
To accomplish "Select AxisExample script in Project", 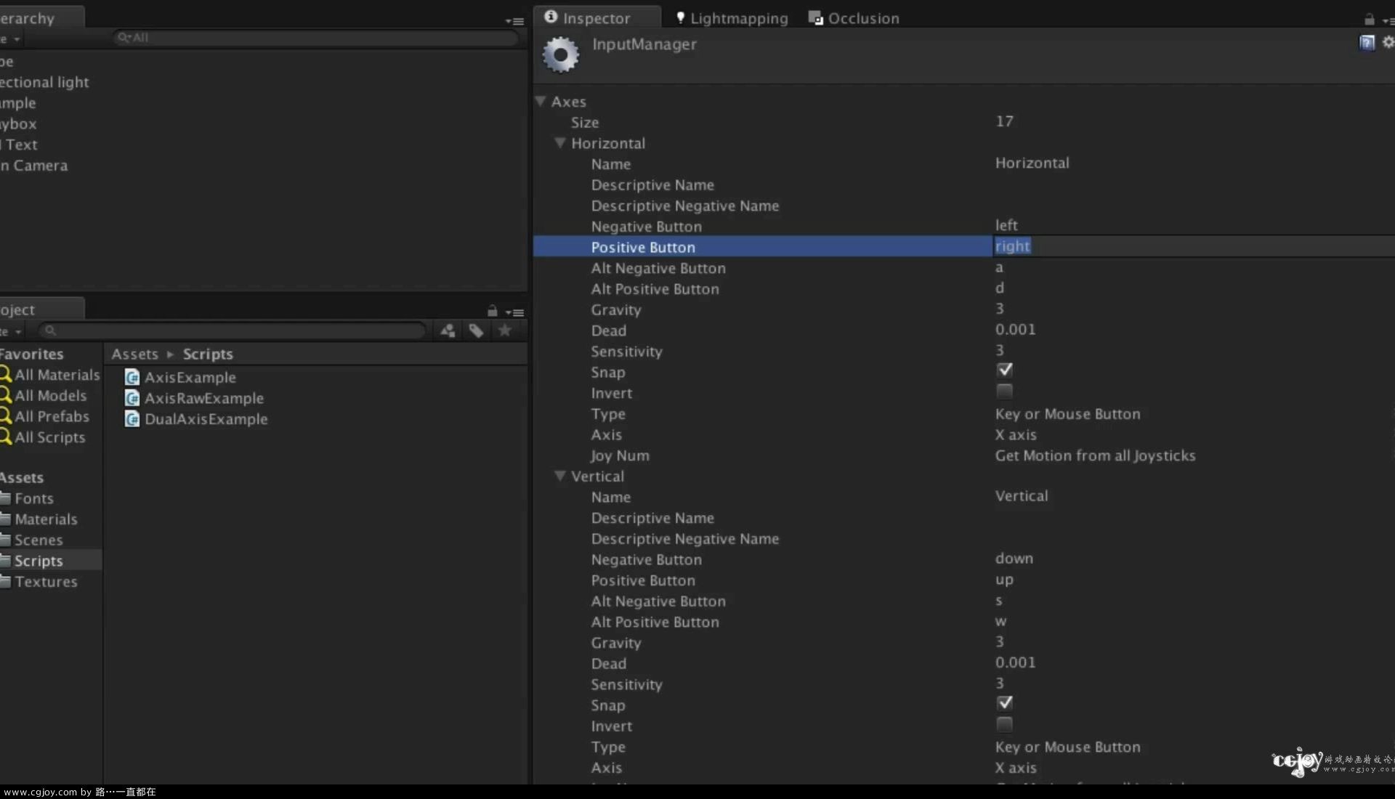I will pyautogui.click(x=190, y=376).
